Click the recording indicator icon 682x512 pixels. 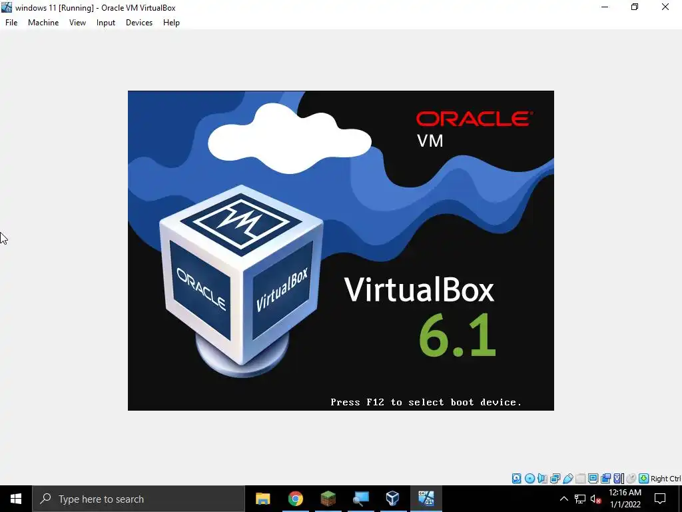[605, 479]
